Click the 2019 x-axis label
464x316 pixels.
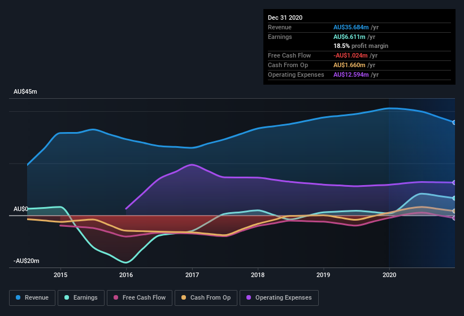[x=323, y=275]
